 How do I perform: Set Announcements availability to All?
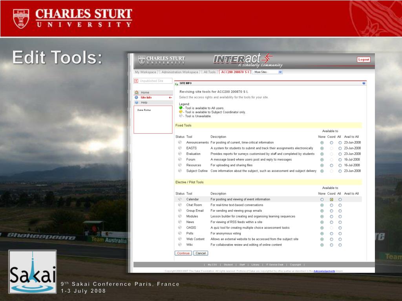click(340, 143)
